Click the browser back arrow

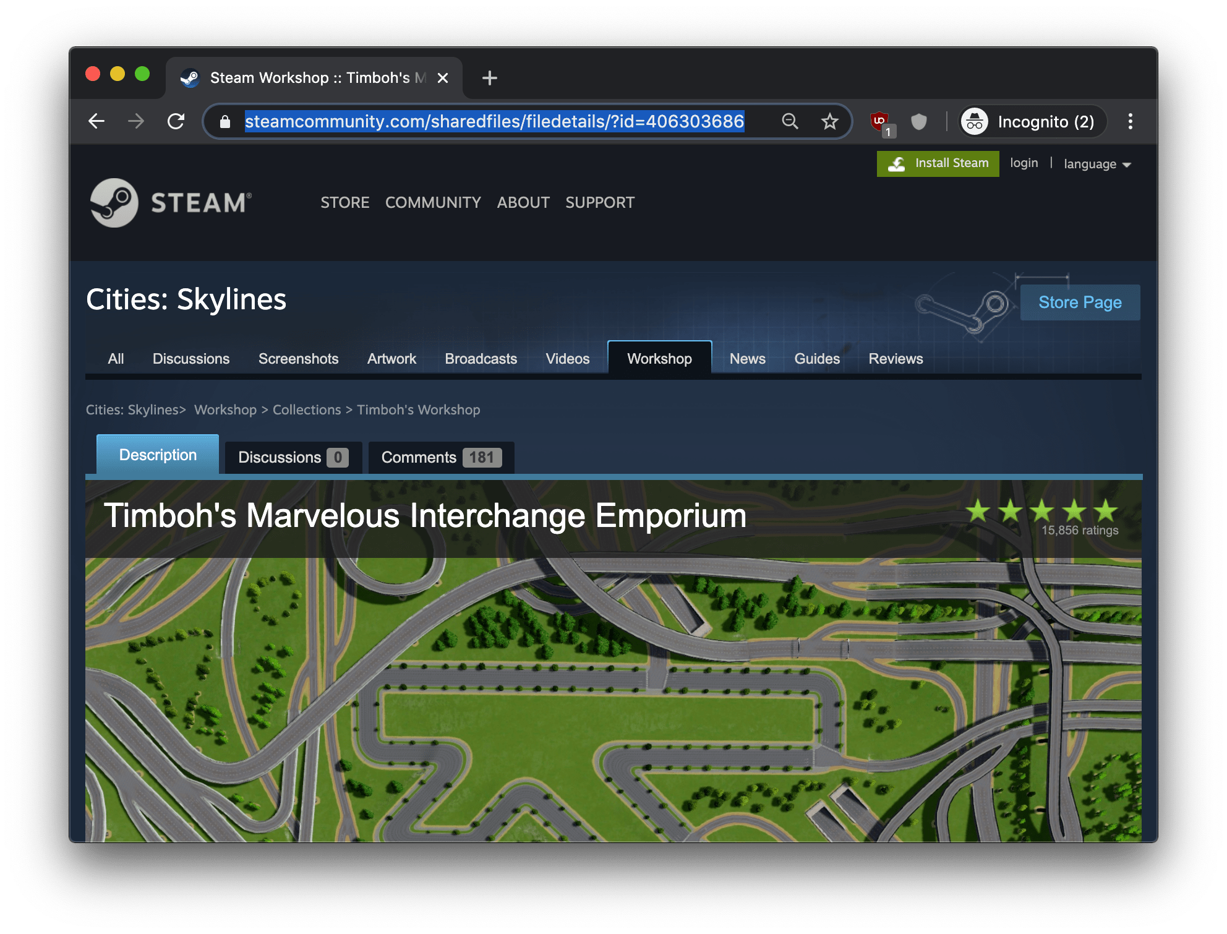tap(96, 121)
